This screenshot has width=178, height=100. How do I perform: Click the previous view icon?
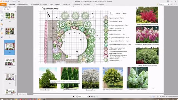pyautogui.click(x=95, y=96)
